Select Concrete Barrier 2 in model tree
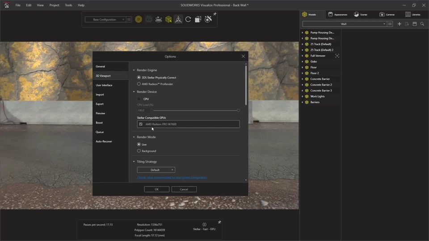Screen dimensions: 429x241 (x=321, y=85)
